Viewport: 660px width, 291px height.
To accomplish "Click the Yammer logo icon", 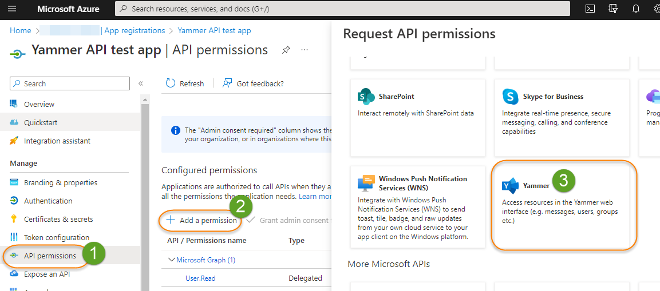I will point(510,185).
